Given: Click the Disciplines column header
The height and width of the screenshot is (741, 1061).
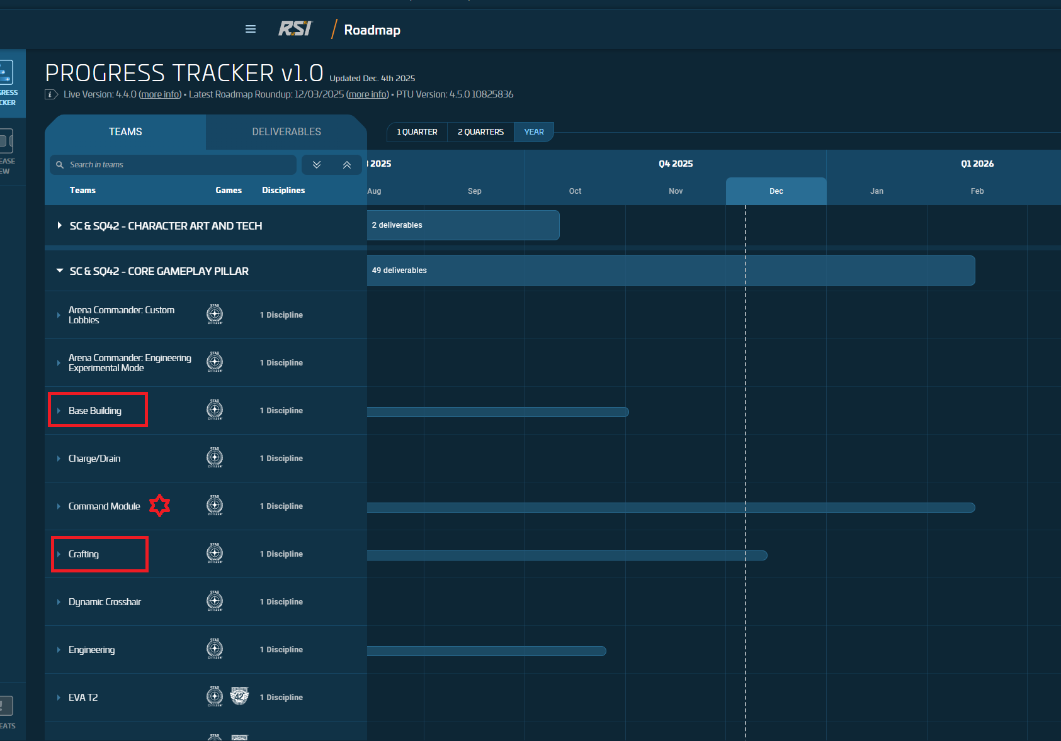Looking at the screenshot, I should pyautogui.click(x=283, y=190).
